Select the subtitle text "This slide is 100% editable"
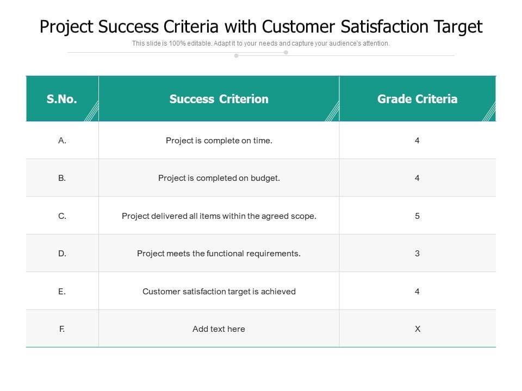The height and width of the screenshot is (391, 522). pos(261,43)
